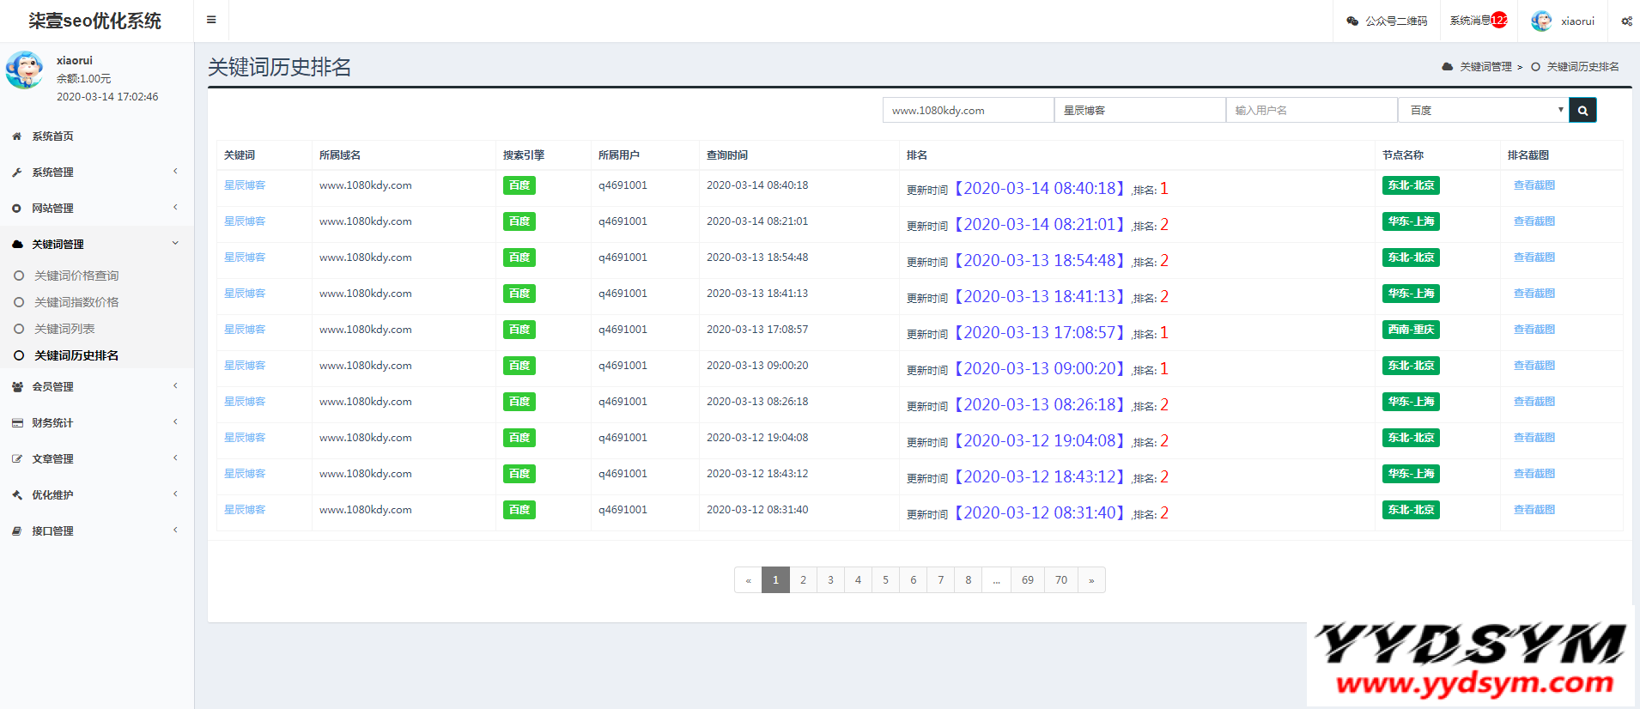1640x709 pixels.
Task: Click the 公众号二维码 WeChat icon
Action: 1352,21
